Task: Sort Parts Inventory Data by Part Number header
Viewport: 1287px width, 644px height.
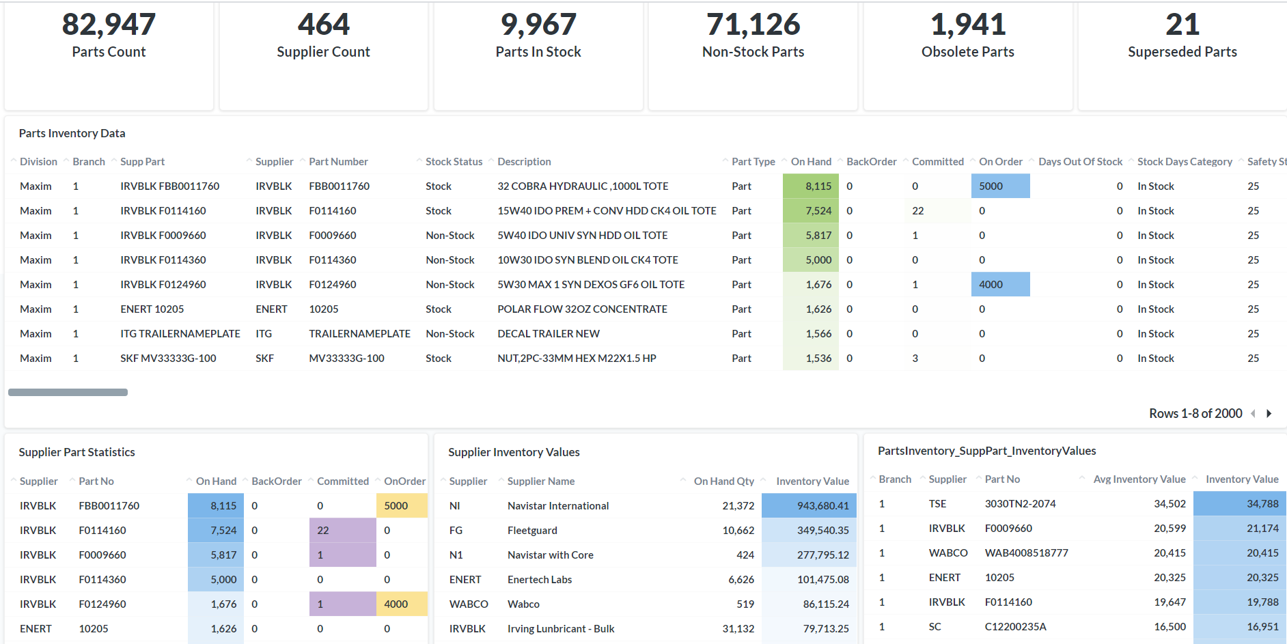Action: 338,162
